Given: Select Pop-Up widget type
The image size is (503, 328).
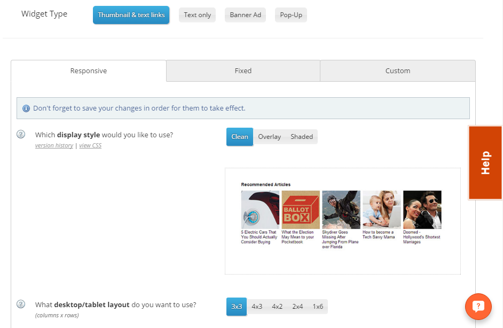Looking at the screenshot, I should tap(291, 15).
